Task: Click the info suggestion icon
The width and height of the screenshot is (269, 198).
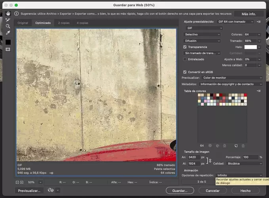Action: click(17, 13)
